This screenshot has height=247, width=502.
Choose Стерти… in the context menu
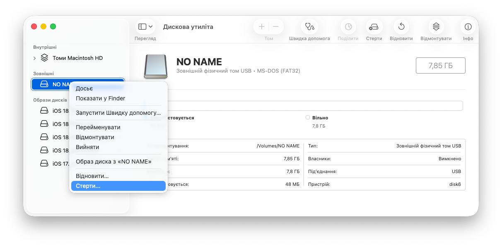tap(118, 186)
